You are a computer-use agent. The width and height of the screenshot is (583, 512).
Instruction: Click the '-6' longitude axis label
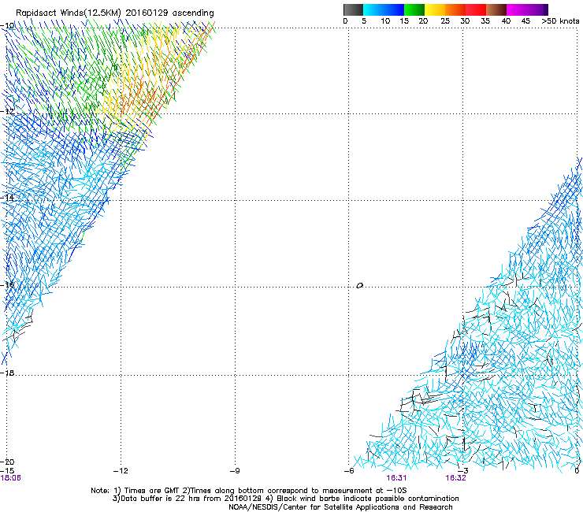pos(349,471)
